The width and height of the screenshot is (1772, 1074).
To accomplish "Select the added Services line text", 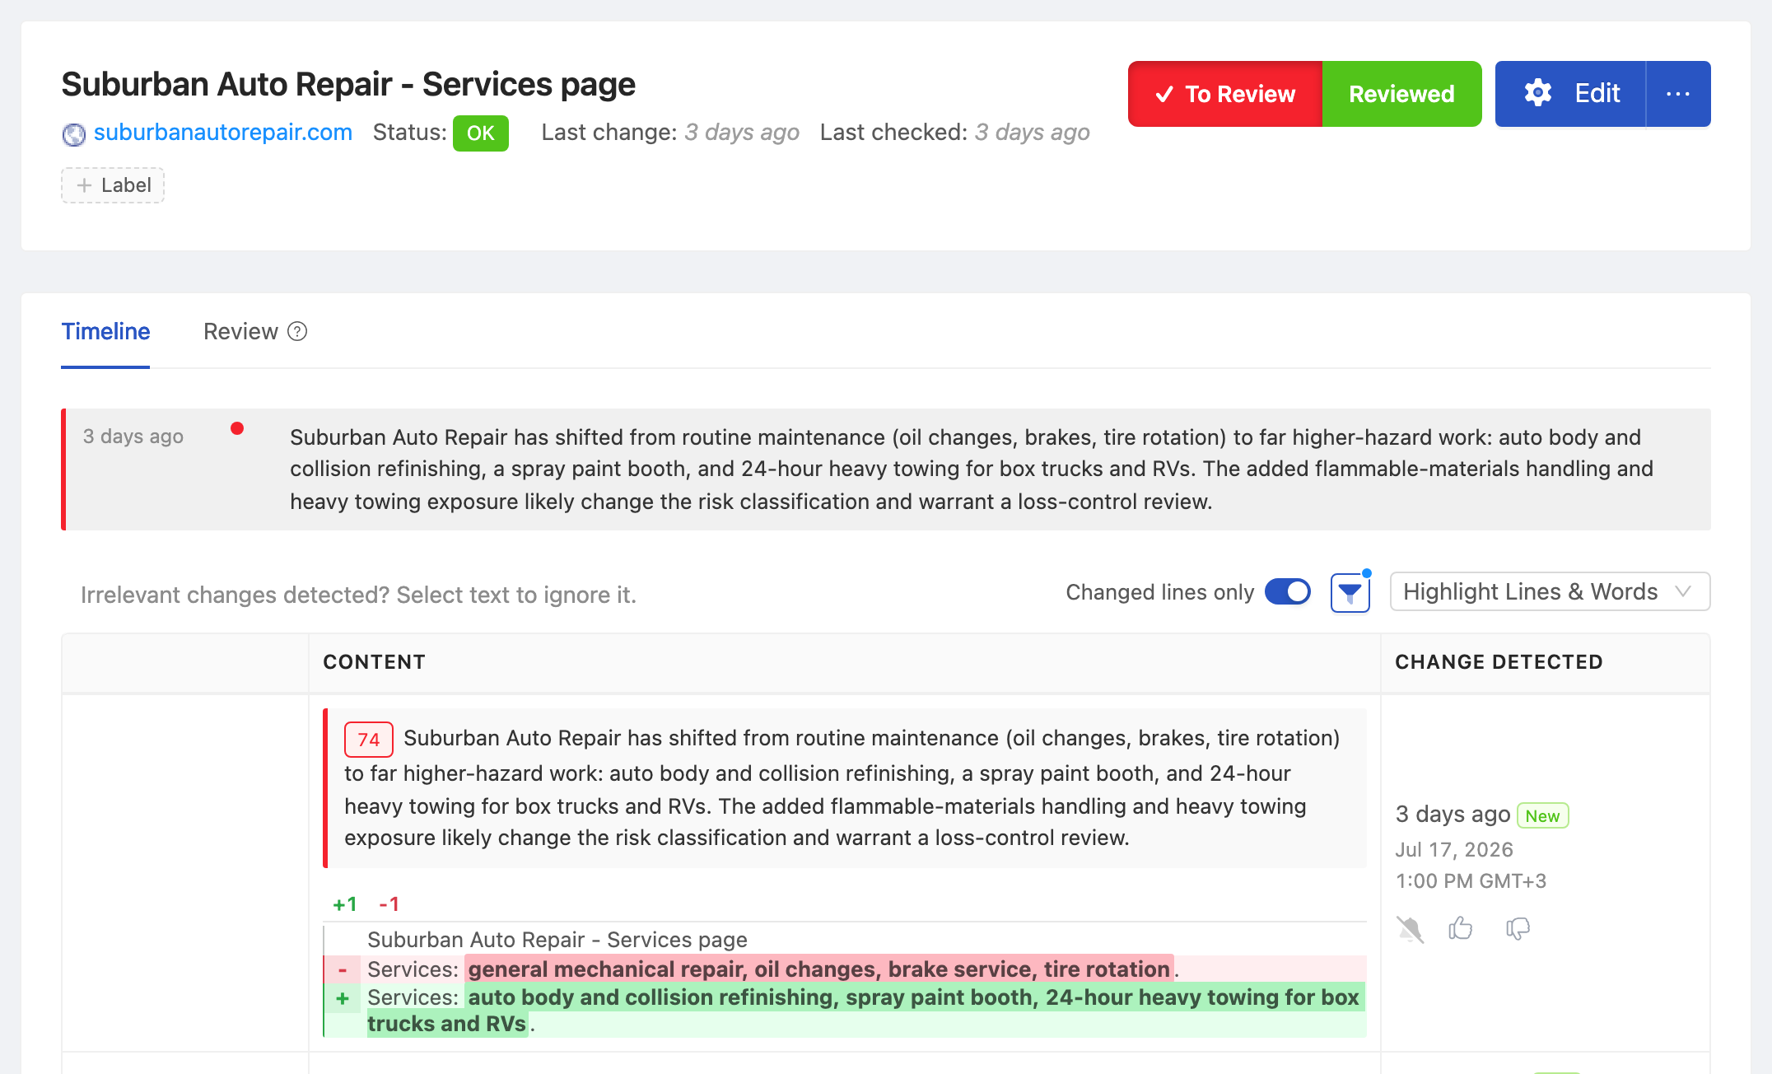I will [x=863, y=1010].
